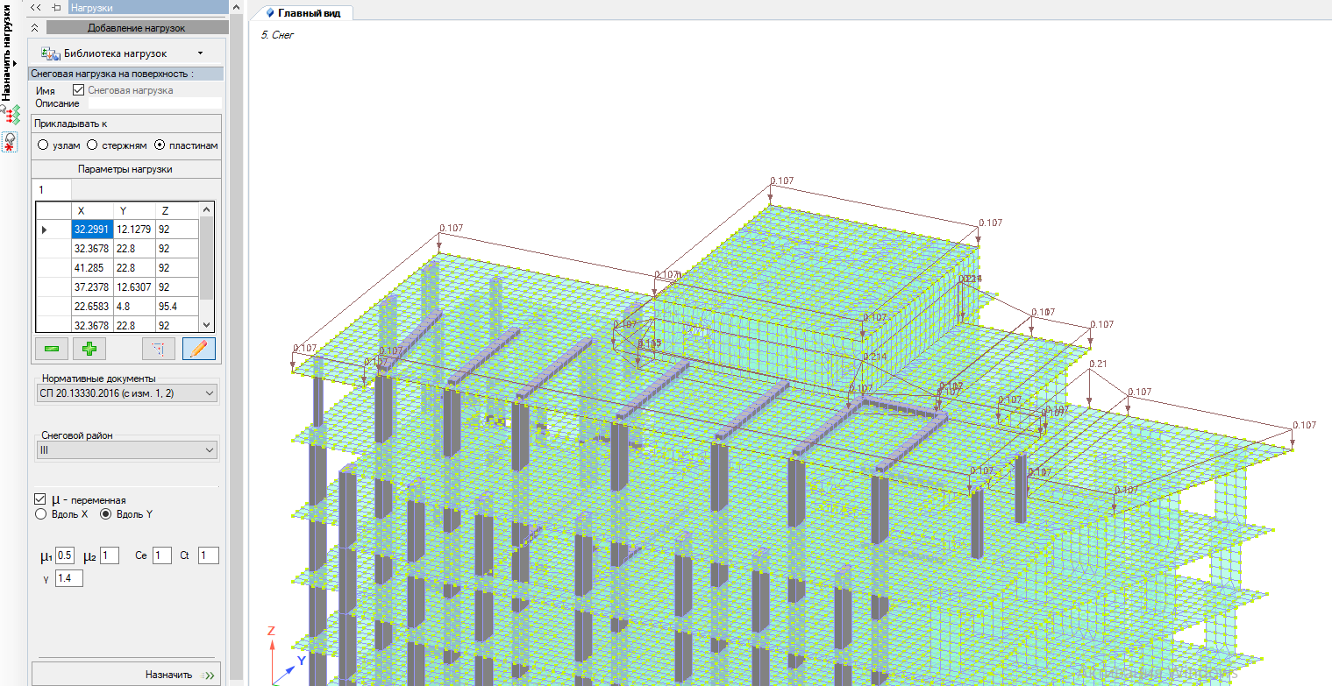Toggle the Снеговая нагрузка name checkbox
The image size is (1332, 686).
78,90
